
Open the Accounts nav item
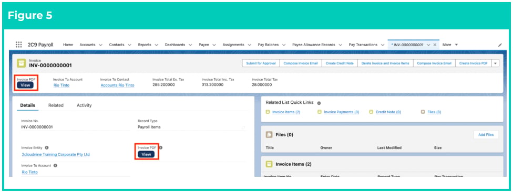click(x=87, y=45)
